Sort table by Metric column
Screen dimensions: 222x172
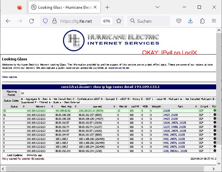coord(123,106)
